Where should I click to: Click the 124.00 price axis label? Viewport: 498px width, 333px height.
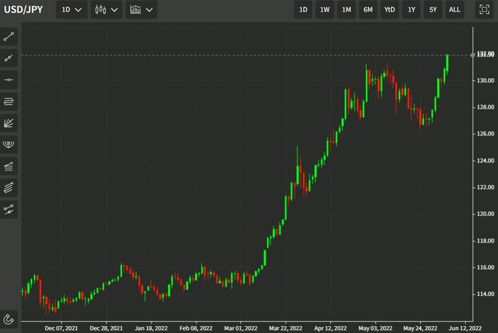pos(485,161)
